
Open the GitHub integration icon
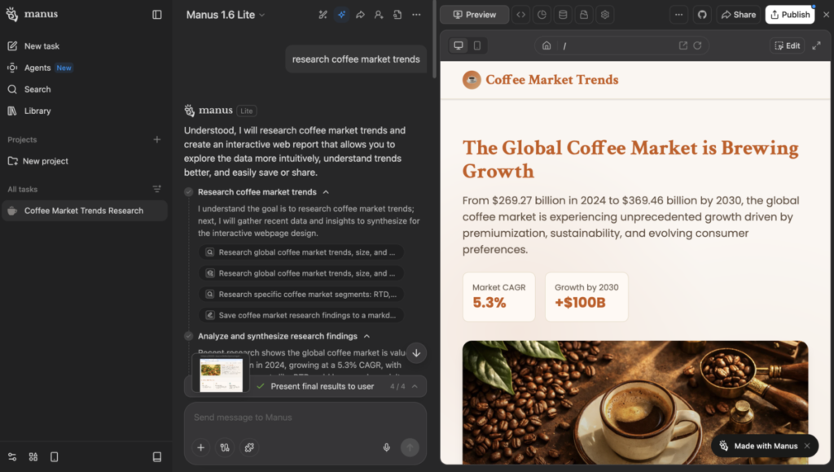pos(702,15)
